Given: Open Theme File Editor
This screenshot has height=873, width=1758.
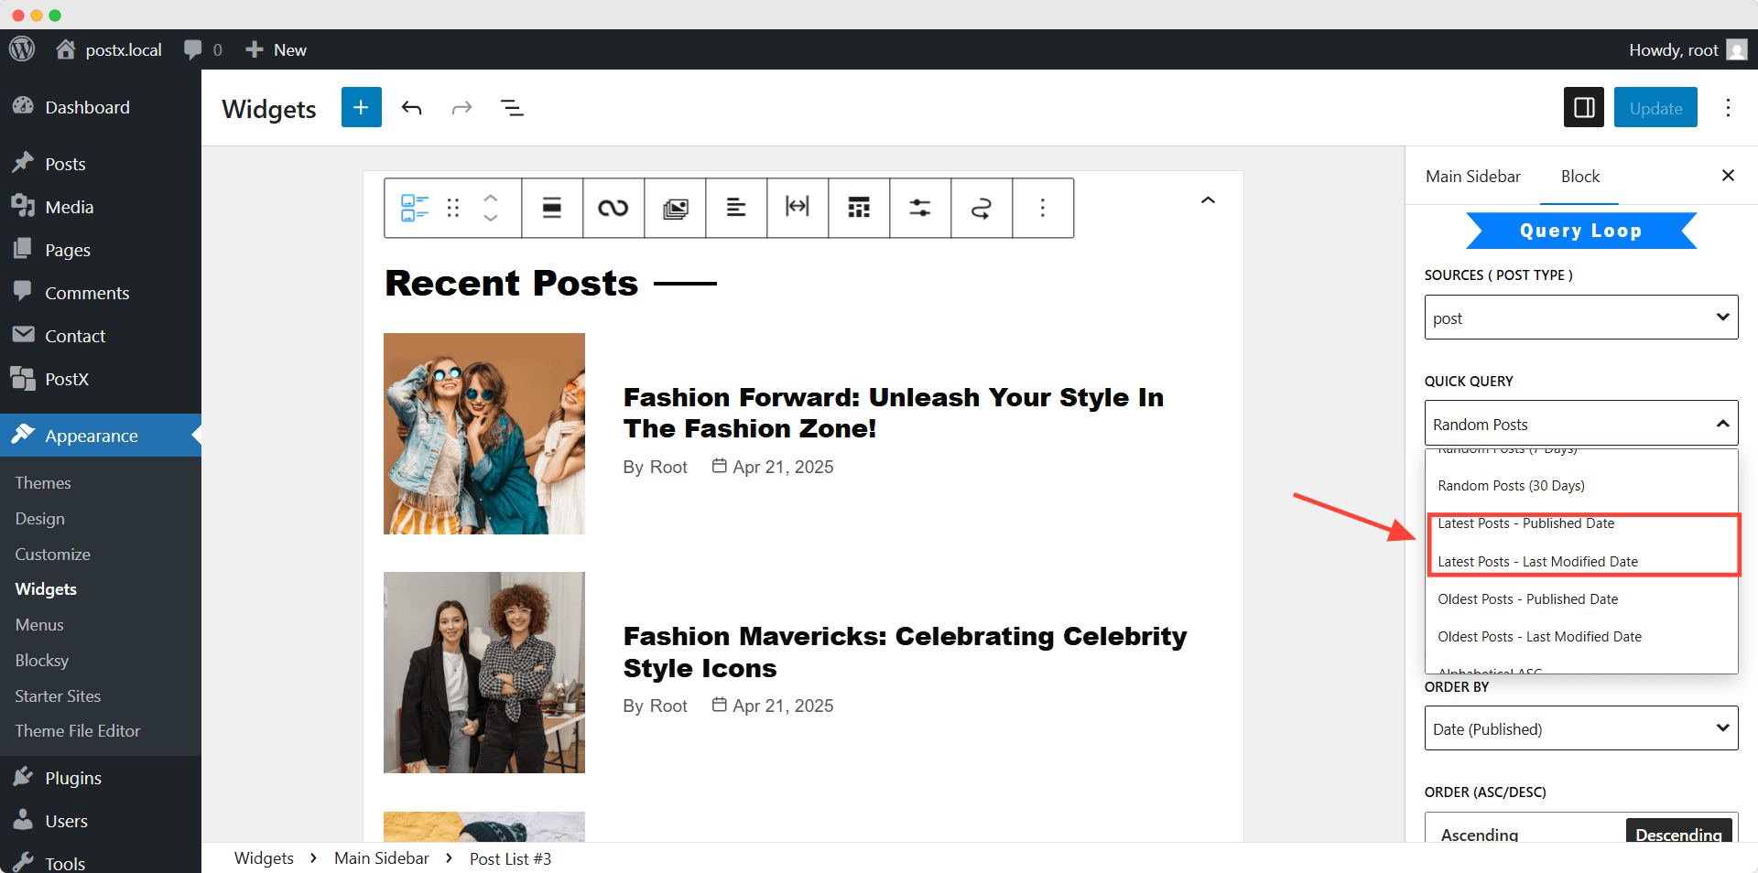Looking at the screenshot, I should tap(78, 731).
